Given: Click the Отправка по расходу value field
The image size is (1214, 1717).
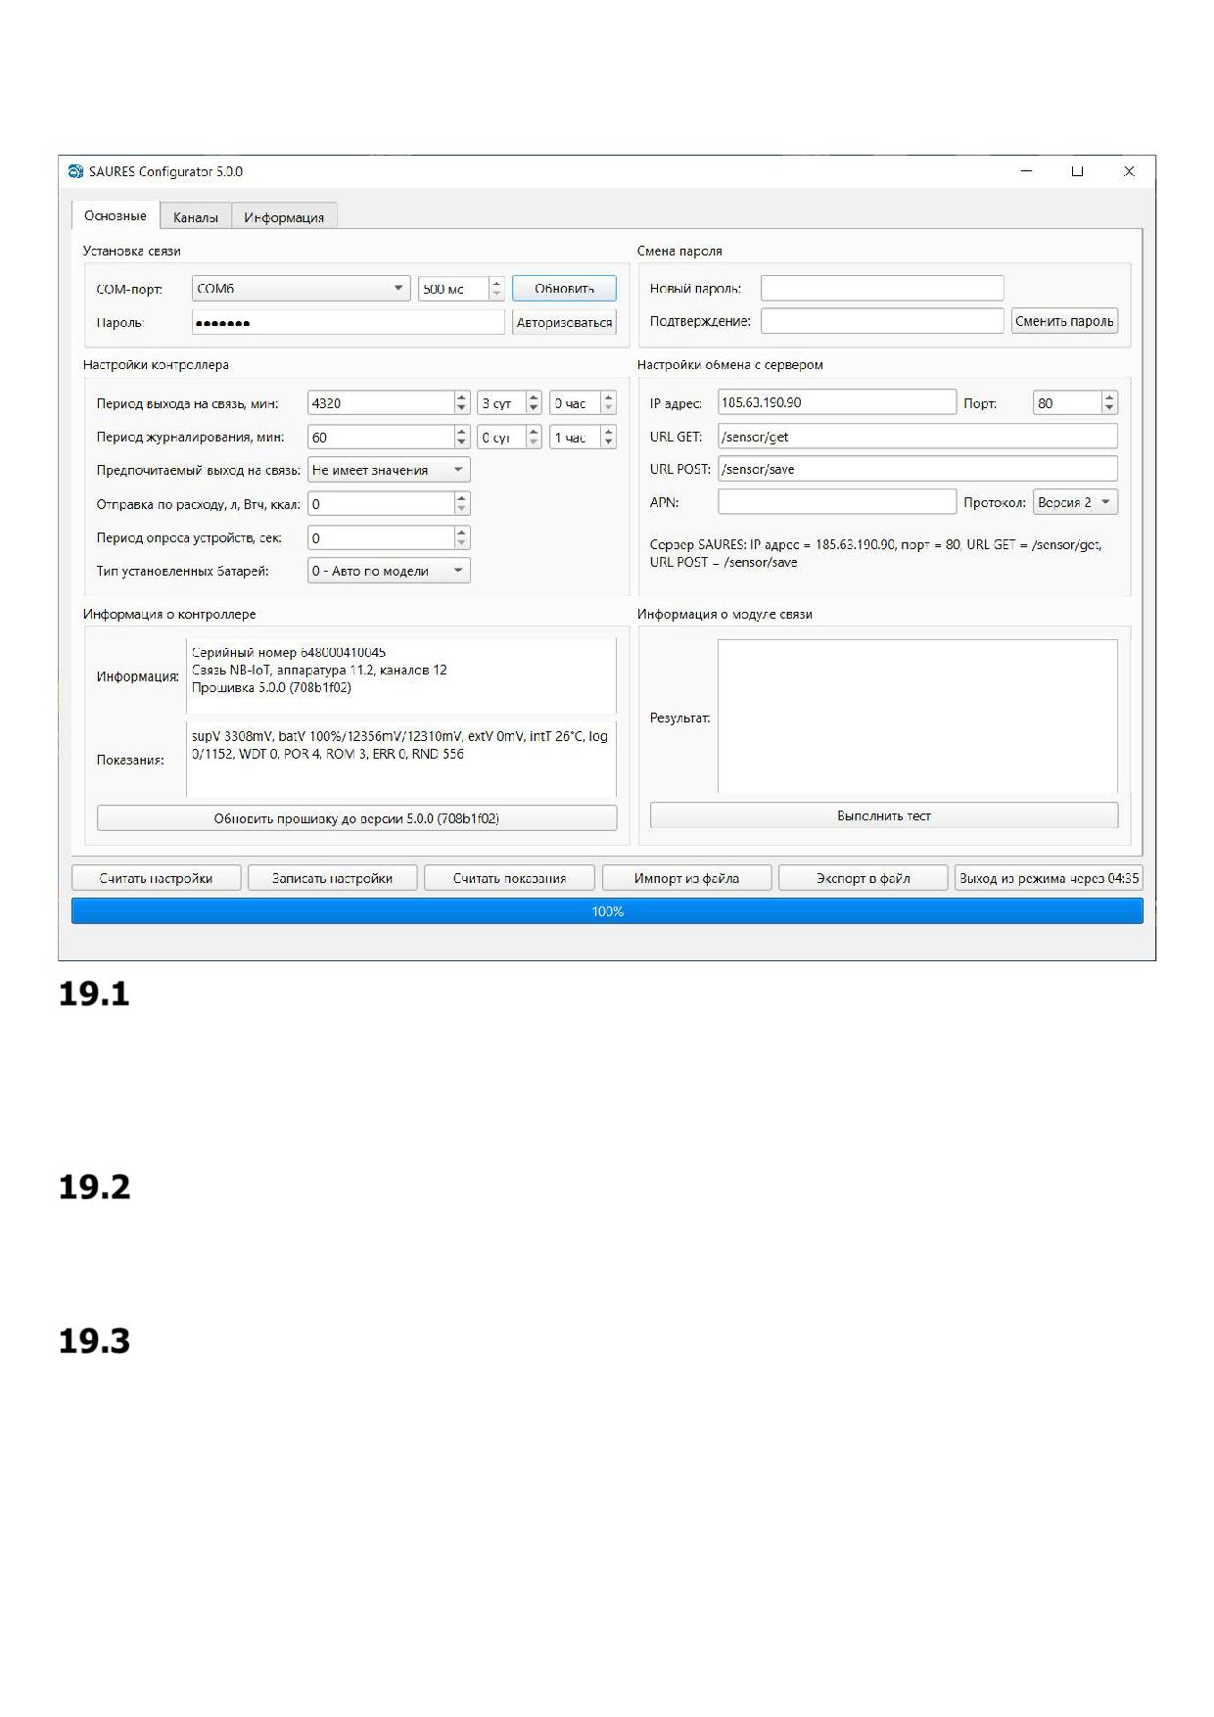Looking at the screenshot, I should pos(389,504).
